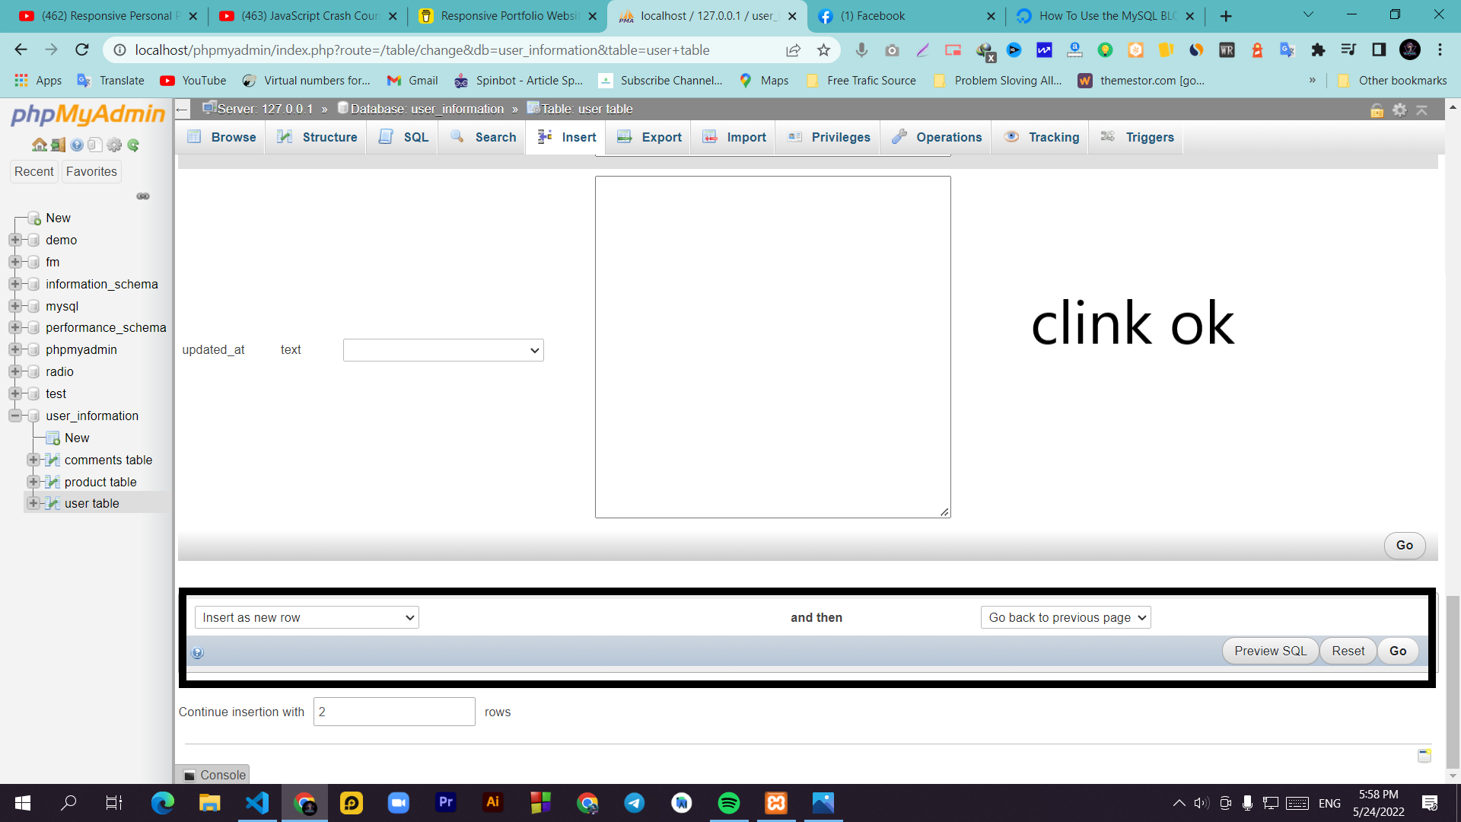Click the link-with-main-panel chain icon

pyautogui.click(x=143, y=196)
